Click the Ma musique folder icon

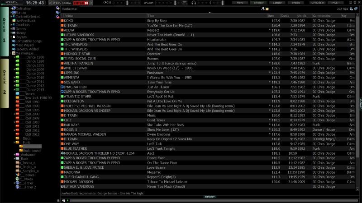point(14,53)
